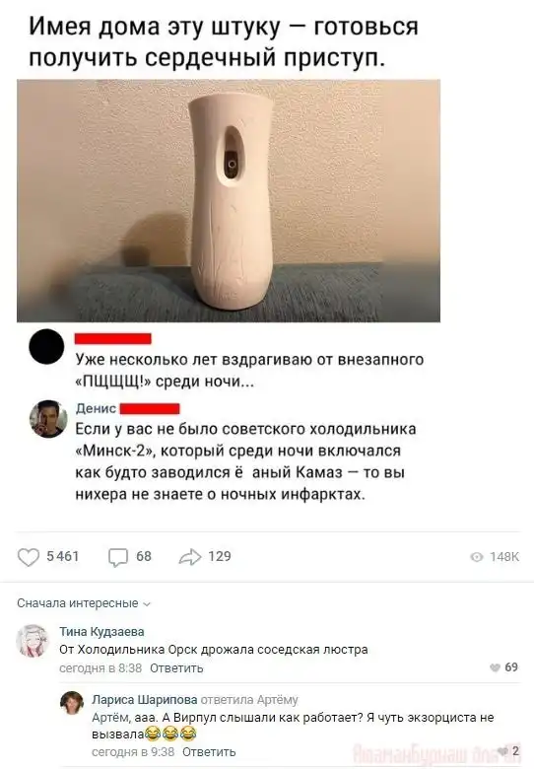Open the black circle avatar

click(x=46, y=346)
